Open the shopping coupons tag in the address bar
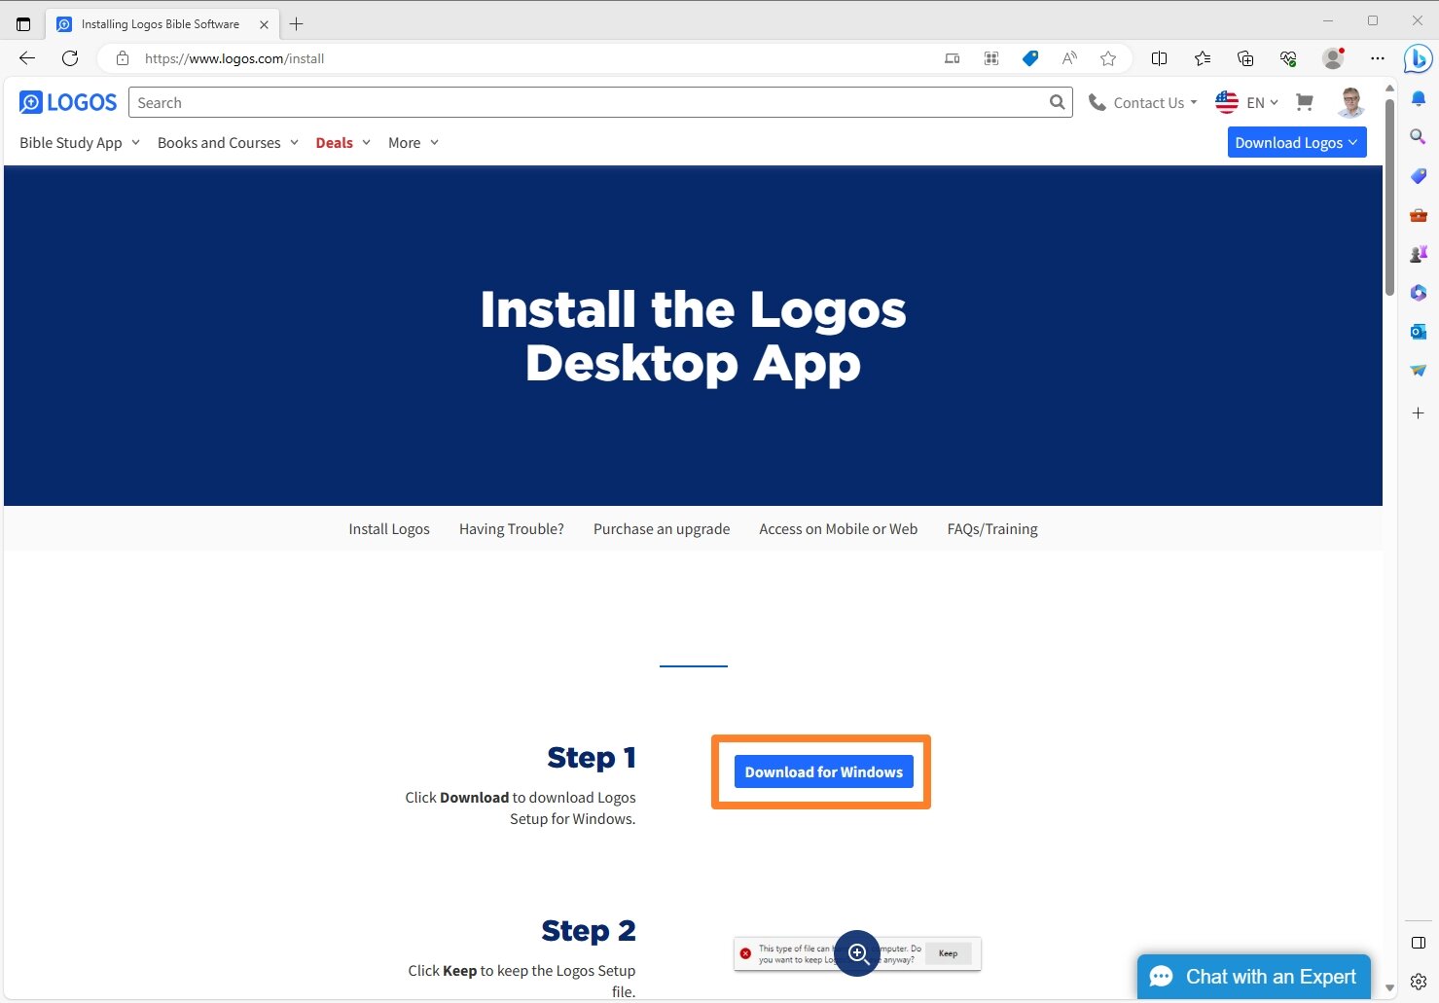 [1029, 58]
